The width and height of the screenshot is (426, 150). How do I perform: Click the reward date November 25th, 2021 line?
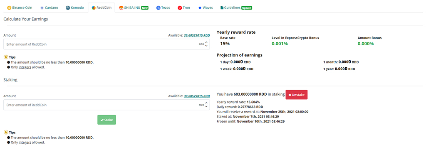tap(263, 112)
